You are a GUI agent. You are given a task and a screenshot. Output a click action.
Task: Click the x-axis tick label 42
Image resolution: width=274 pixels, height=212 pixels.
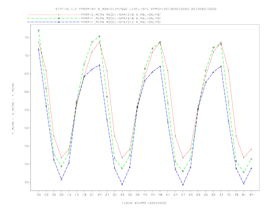[x=145, y=195]
